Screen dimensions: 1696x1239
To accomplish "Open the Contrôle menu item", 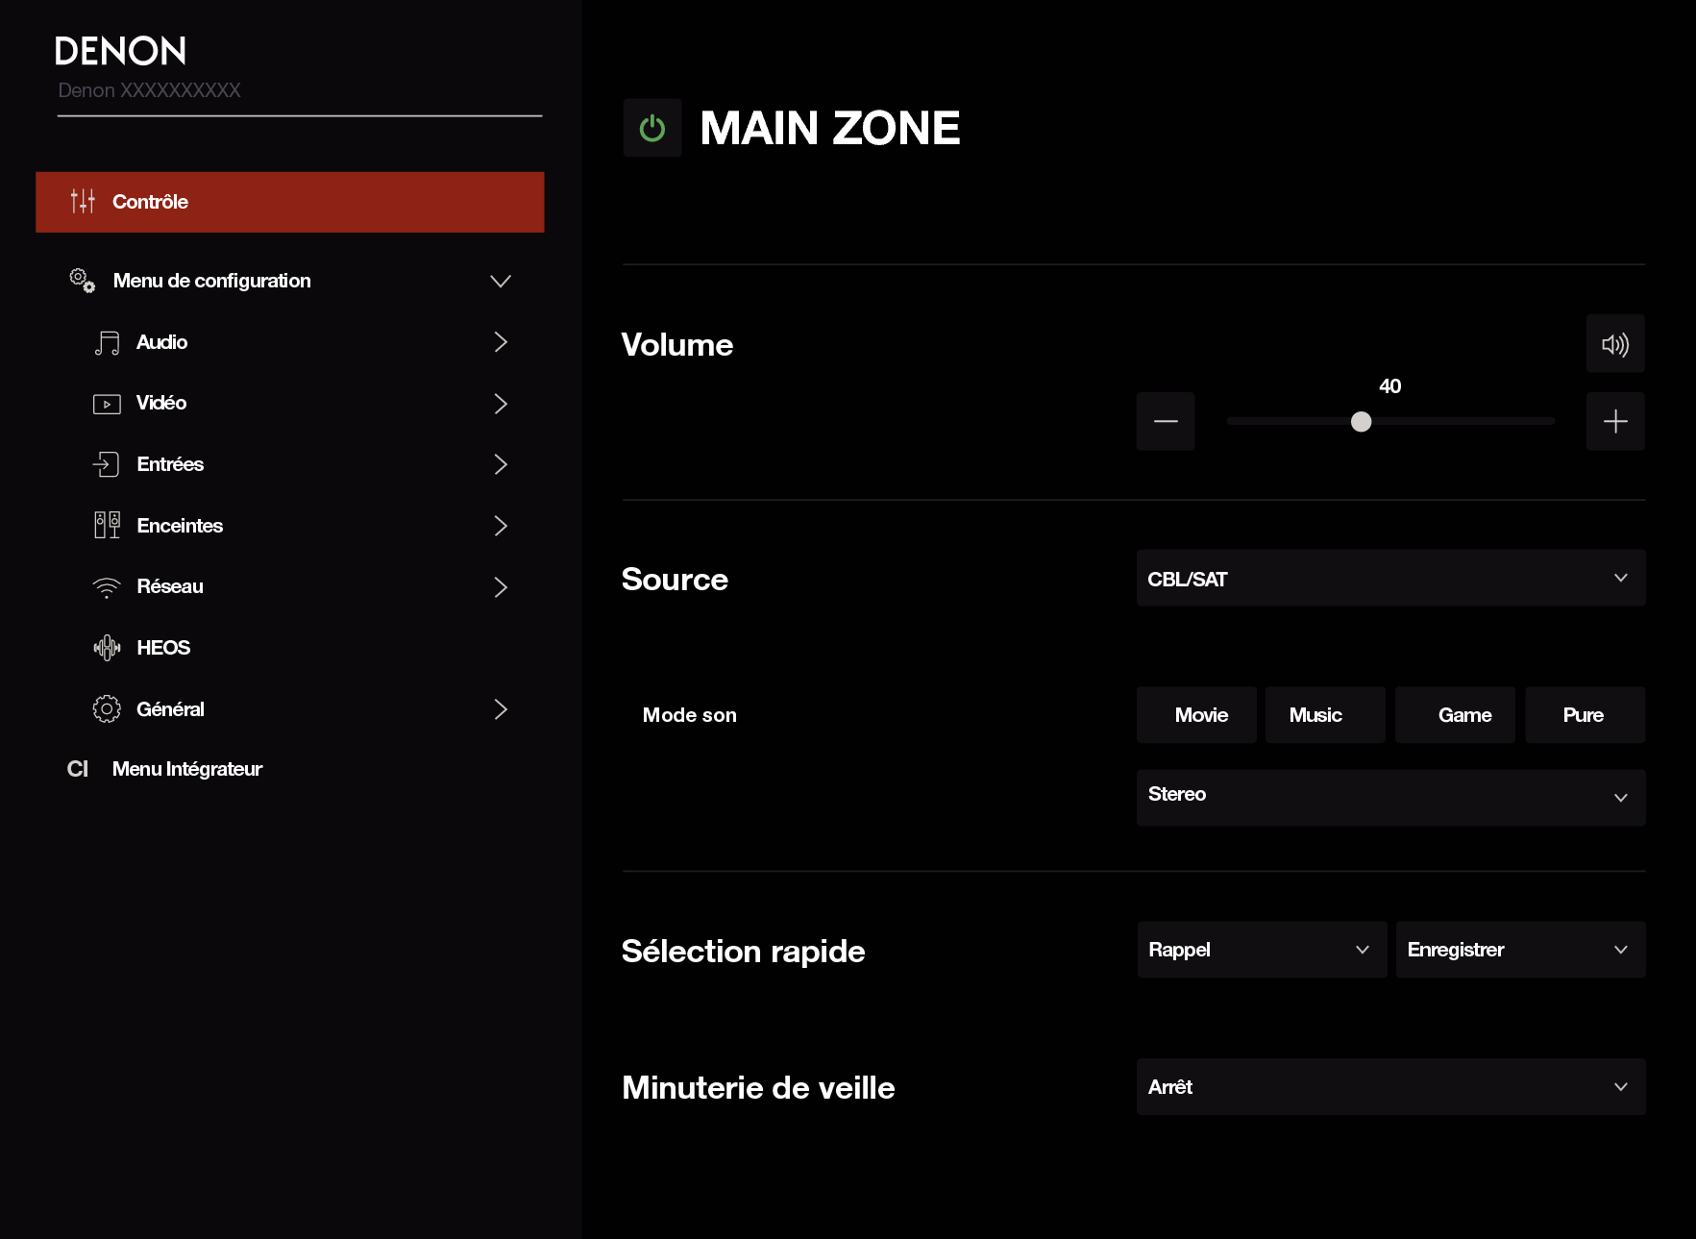I will click(x=289, y=202).
